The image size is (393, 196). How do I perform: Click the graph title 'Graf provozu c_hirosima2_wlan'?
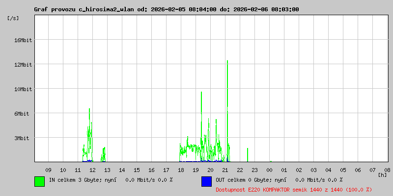(x=84, y=9)
